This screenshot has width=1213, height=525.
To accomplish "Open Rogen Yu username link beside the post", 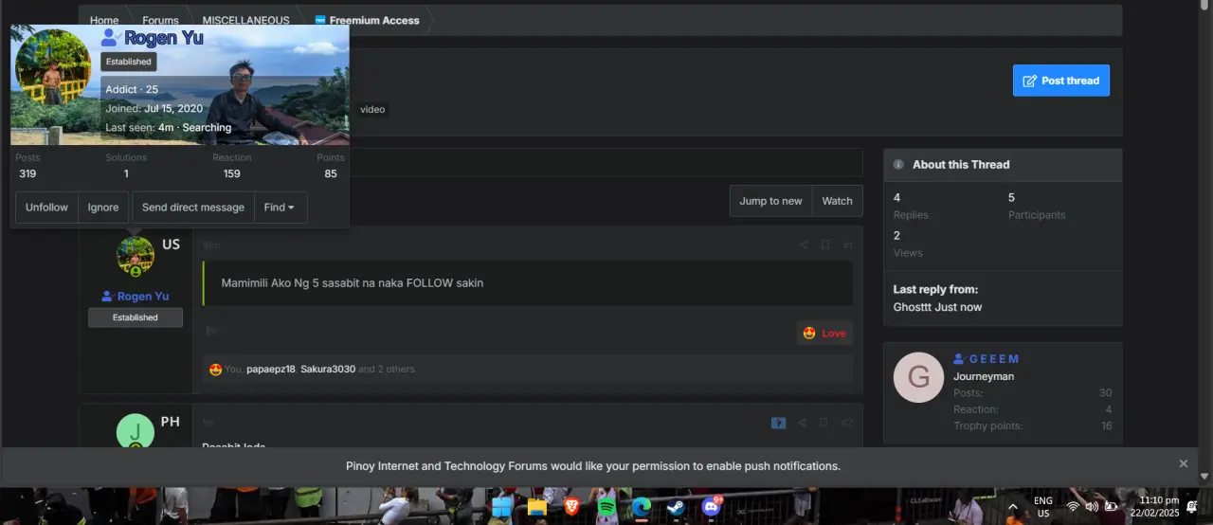I will 143,297.
